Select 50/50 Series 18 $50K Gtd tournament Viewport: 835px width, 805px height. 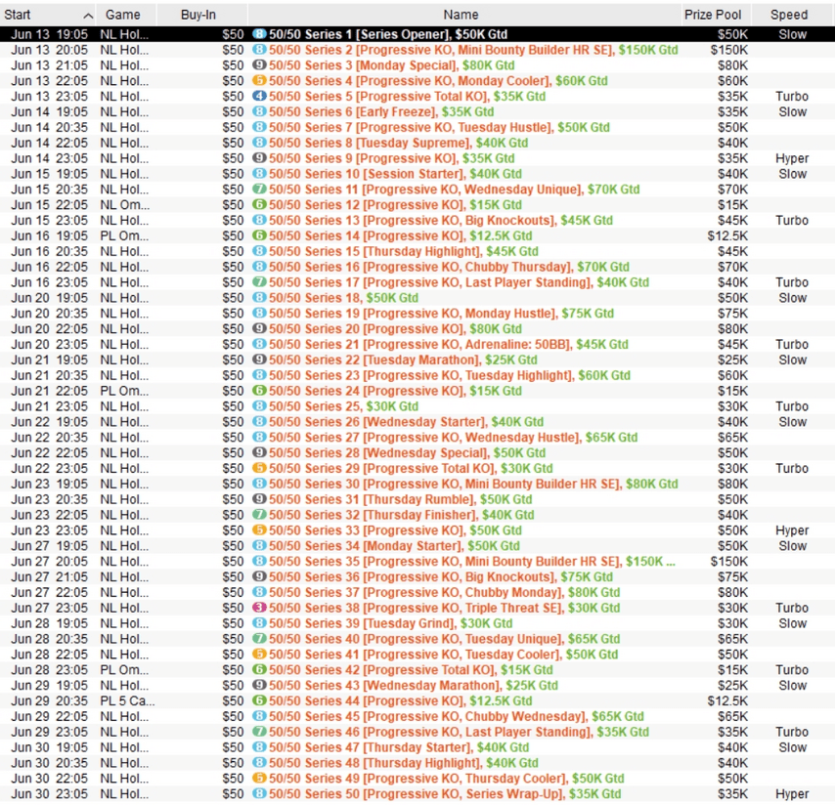[417, 297]
